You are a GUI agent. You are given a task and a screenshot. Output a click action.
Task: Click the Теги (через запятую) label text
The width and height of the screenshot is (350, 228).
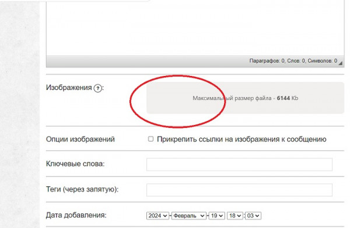[x=82, y=189]
